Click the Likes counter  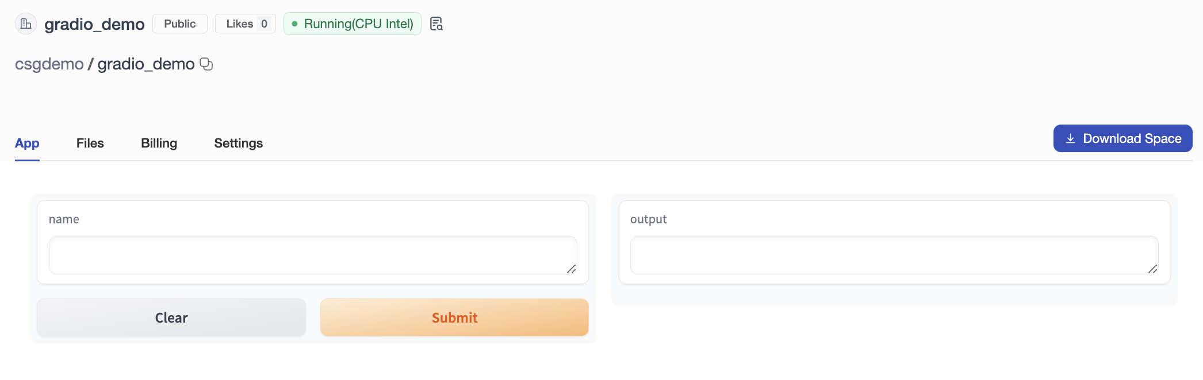245,24
